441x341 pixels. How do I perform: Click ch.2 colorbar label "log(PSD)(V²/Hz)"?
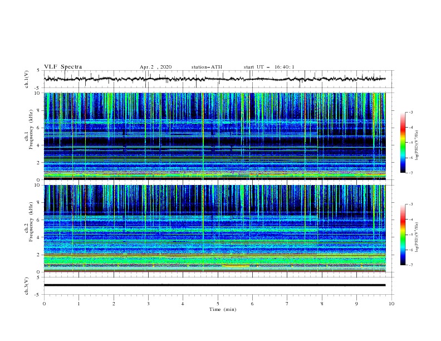pos(416,237)
